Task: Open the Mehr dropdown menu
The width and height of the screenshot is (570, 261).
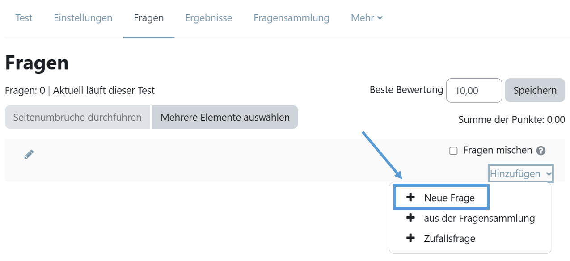Action: pyautogui.click(x=367, y=18)
